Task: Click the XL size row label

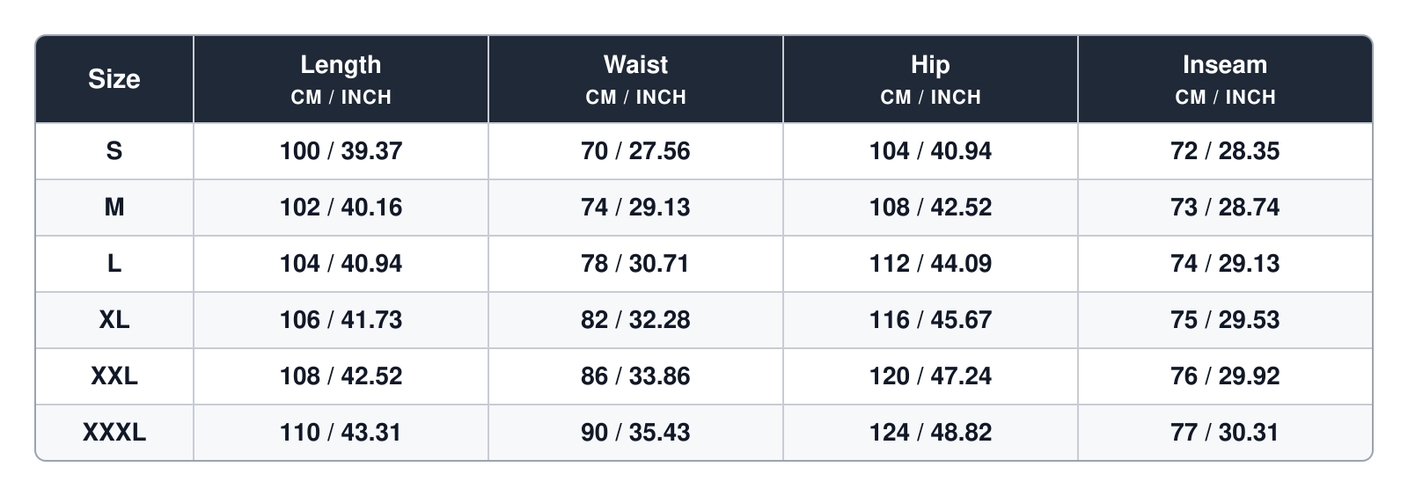Action: pyautogui.click(x=114, y=320)
